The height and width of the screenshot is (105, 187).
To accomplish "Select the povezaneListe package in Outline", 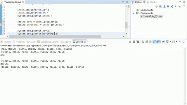I will pos(147,10).
